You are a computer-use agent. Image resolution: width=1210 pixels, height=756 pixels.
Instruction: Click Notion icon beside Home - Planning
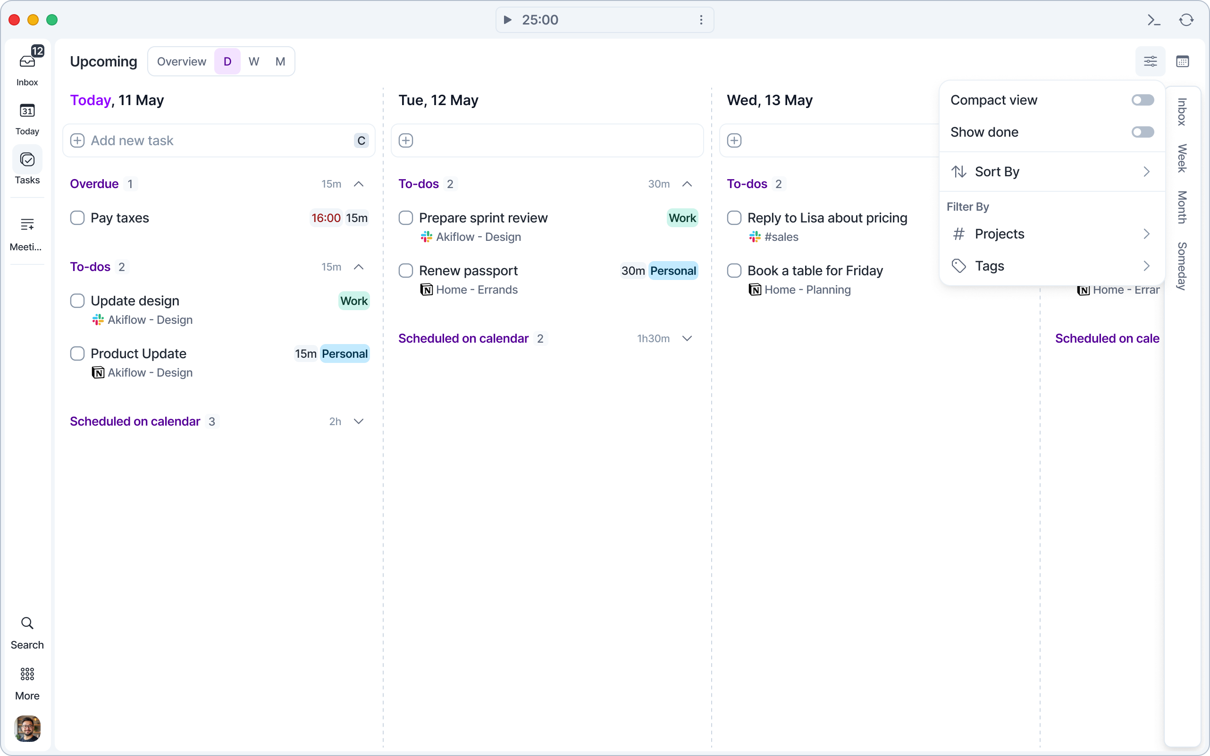pos(755,289)
